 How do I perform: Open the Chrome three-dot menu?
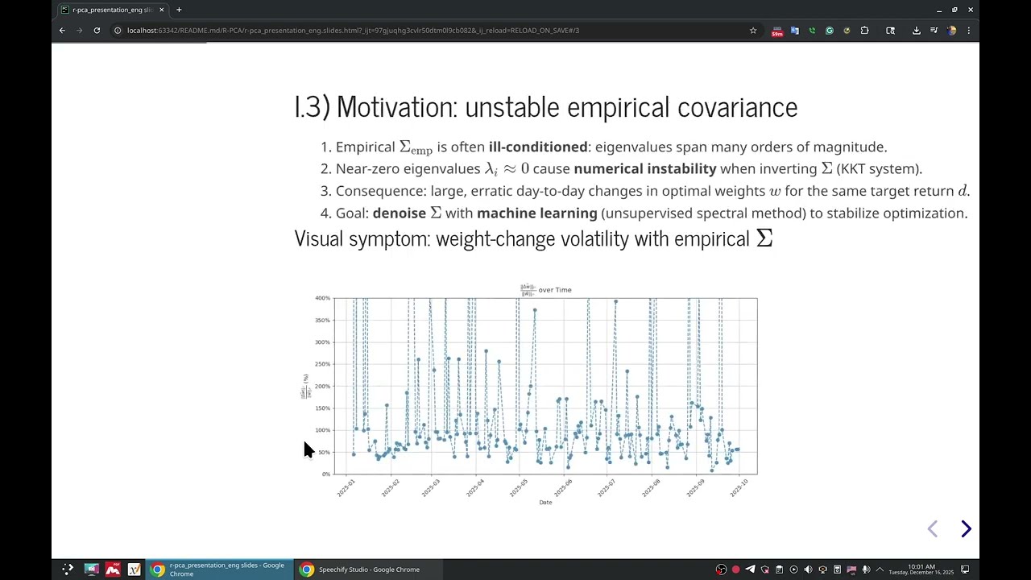point(969,31)
